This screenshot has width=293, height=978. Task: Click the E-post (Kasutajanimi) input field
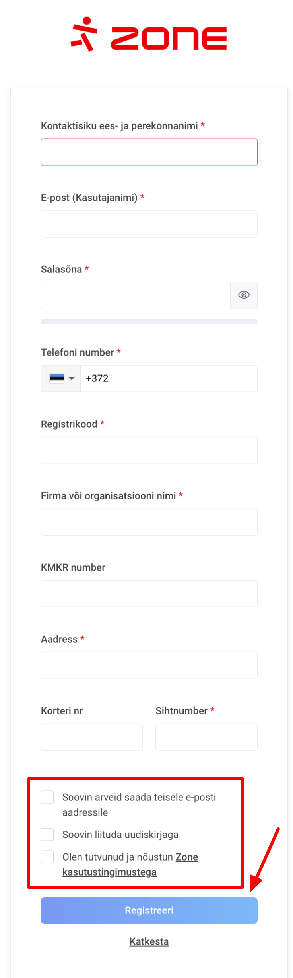pos(149,224)
